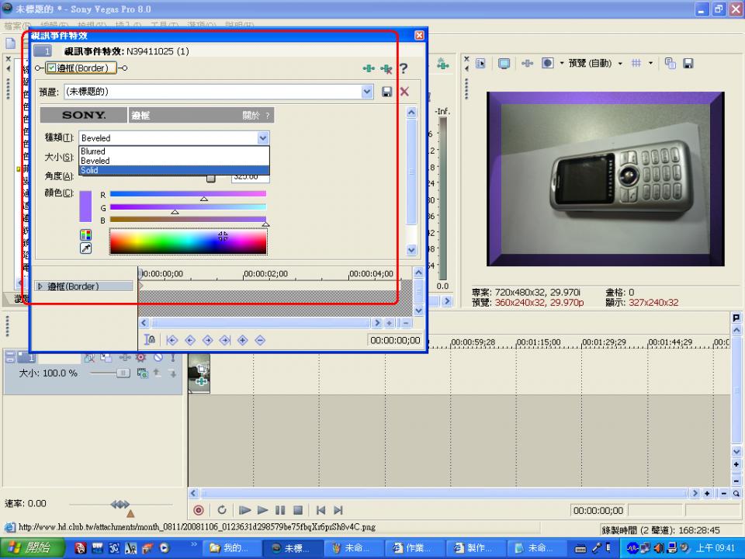Click the red R channel color slider

188,194
